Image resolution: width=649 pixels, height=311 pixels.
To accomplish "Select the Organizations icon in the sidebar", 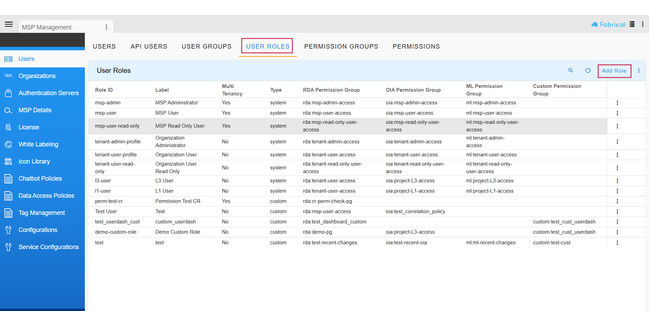I will coord(9,76).
